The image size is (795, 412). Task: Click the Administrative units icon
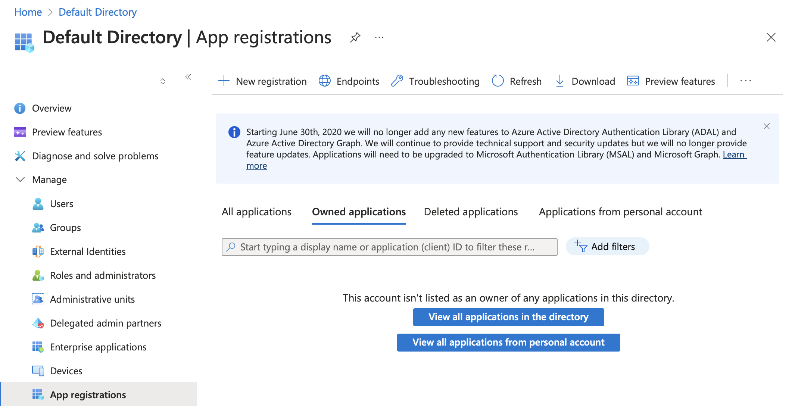(38, 299)
